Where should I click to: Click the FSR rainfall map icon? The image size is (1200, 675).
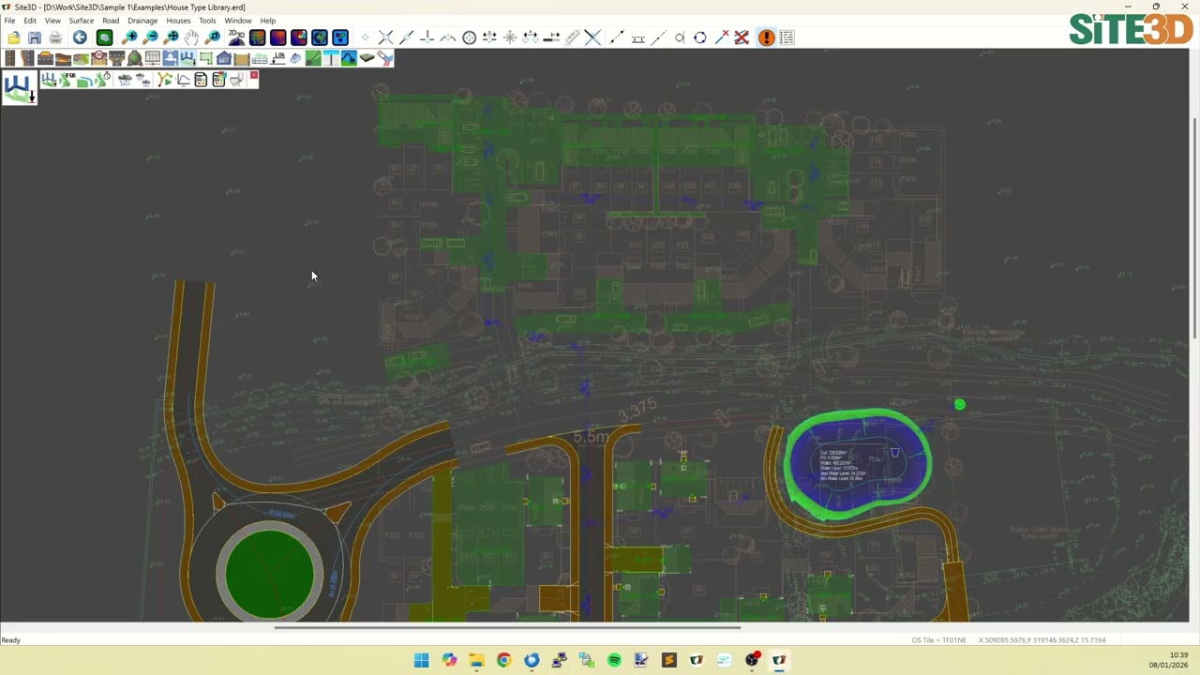coord(67,80)
